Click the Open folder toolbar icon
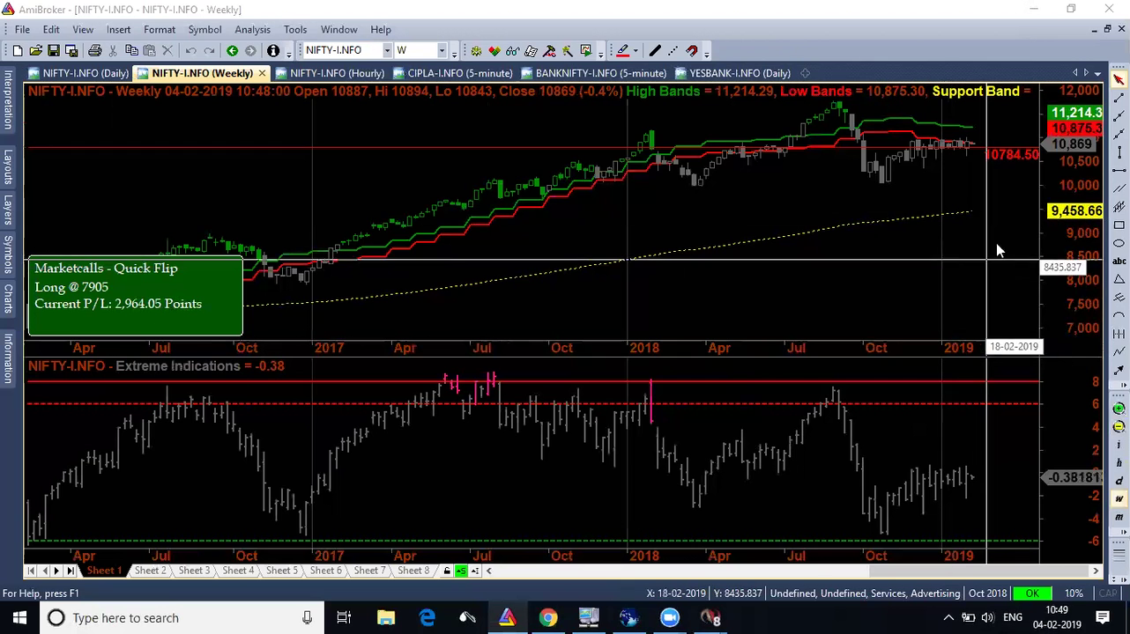Screen dimensions: 1130x634 tap(35, 51)
